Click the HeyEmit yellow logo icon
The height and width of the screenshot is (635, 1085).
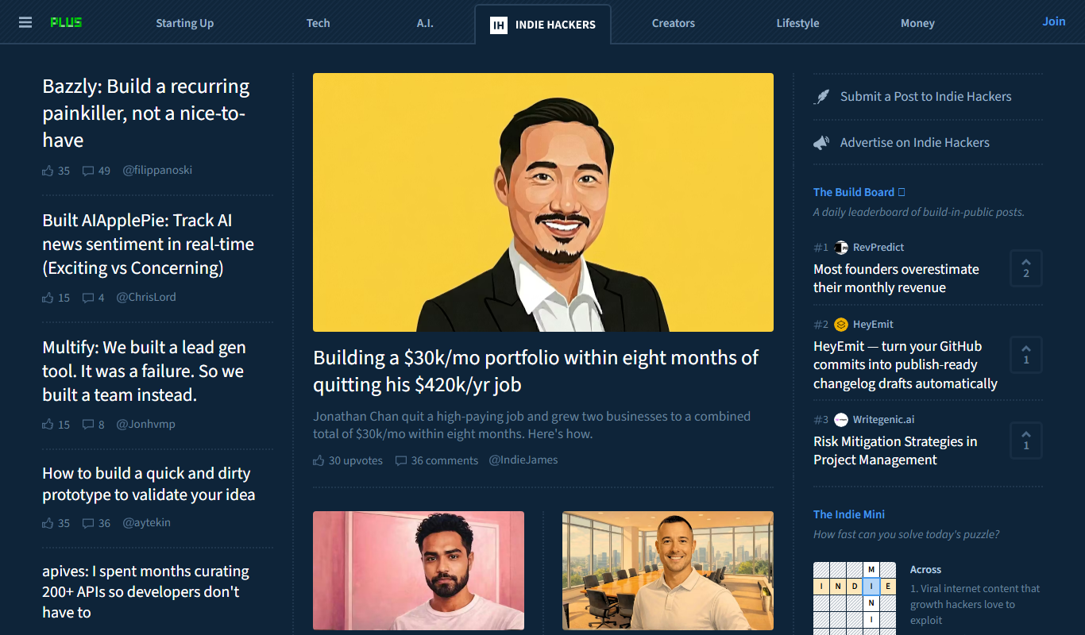(841, 325)
